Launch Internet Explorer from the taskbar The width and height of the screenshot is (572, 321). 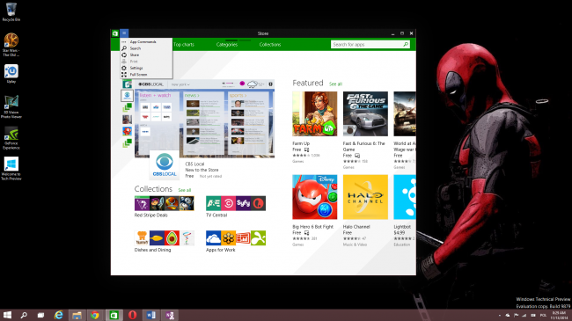point(58,315)
